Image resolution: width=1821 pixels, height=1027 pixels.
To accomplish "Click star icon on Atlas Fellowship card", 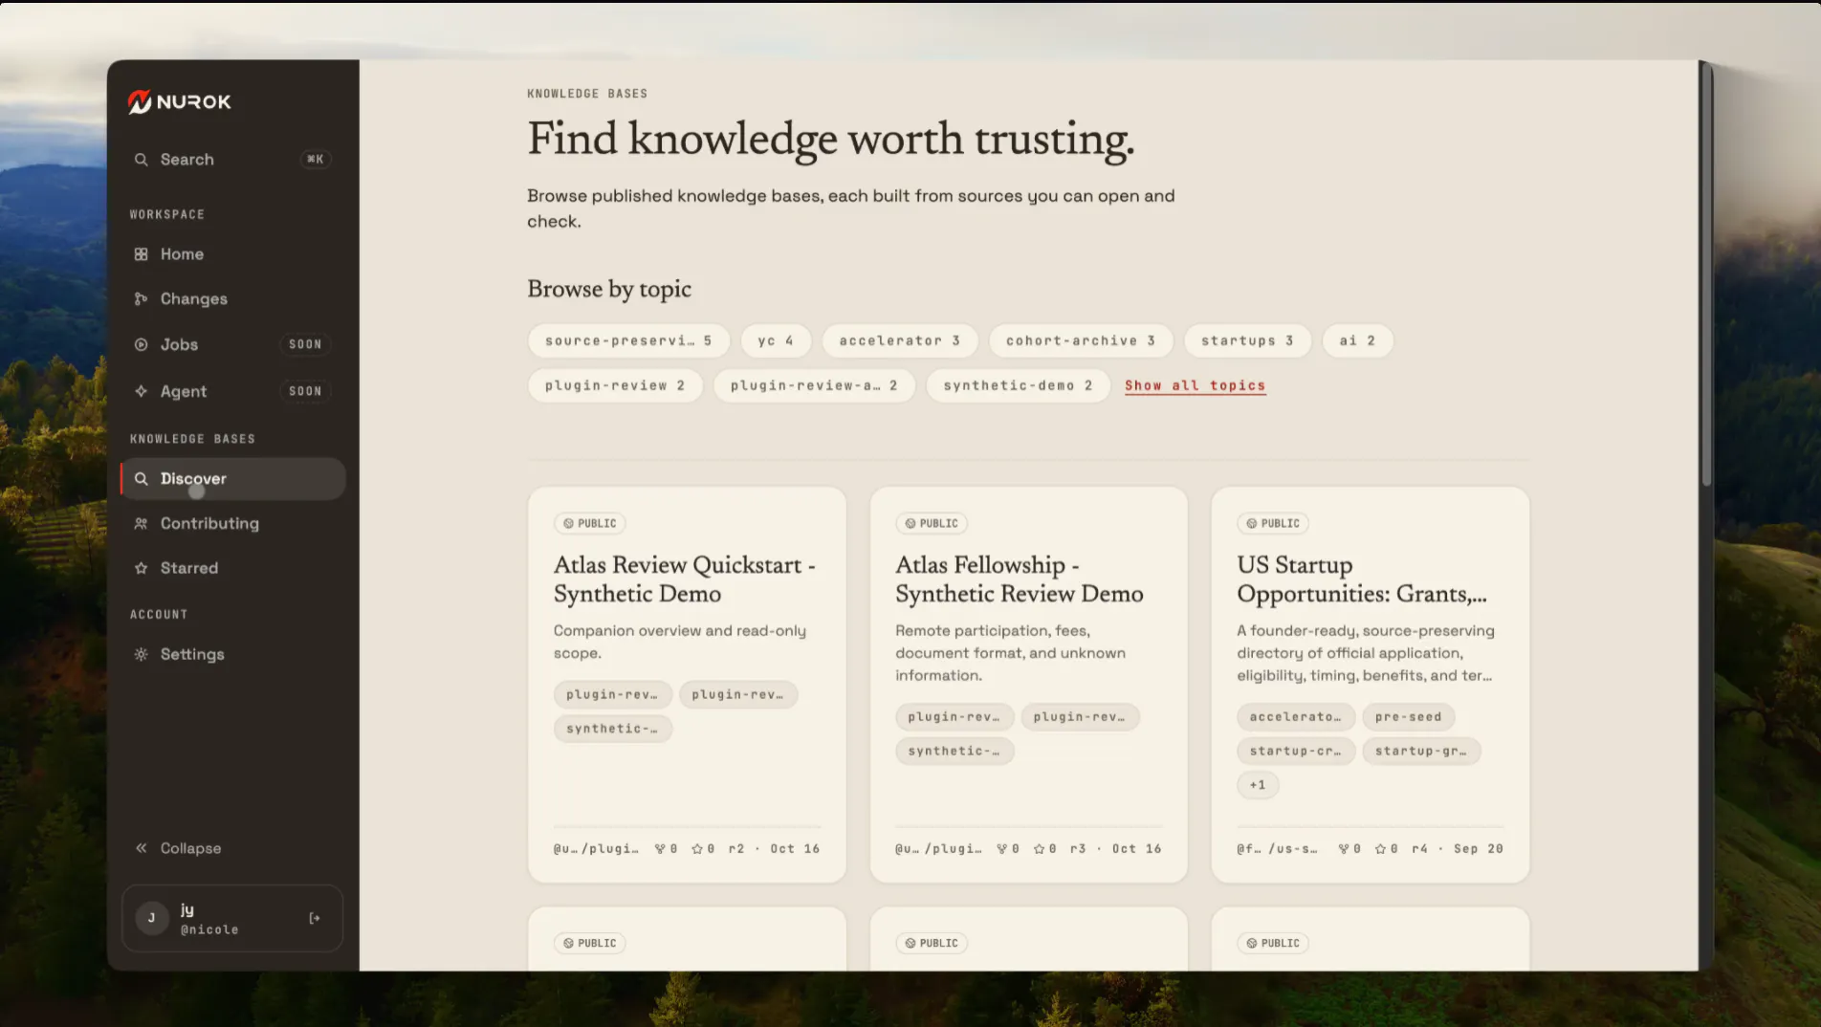I will pos(1040,849).
